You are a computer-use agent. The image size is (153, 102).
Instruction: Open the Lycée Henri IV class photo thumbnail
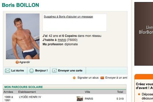tap(80, 99)
